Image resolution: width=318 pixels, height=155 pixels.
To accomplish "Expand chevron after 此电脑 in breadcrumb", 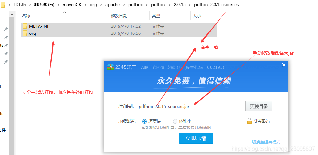I will 30,5.
